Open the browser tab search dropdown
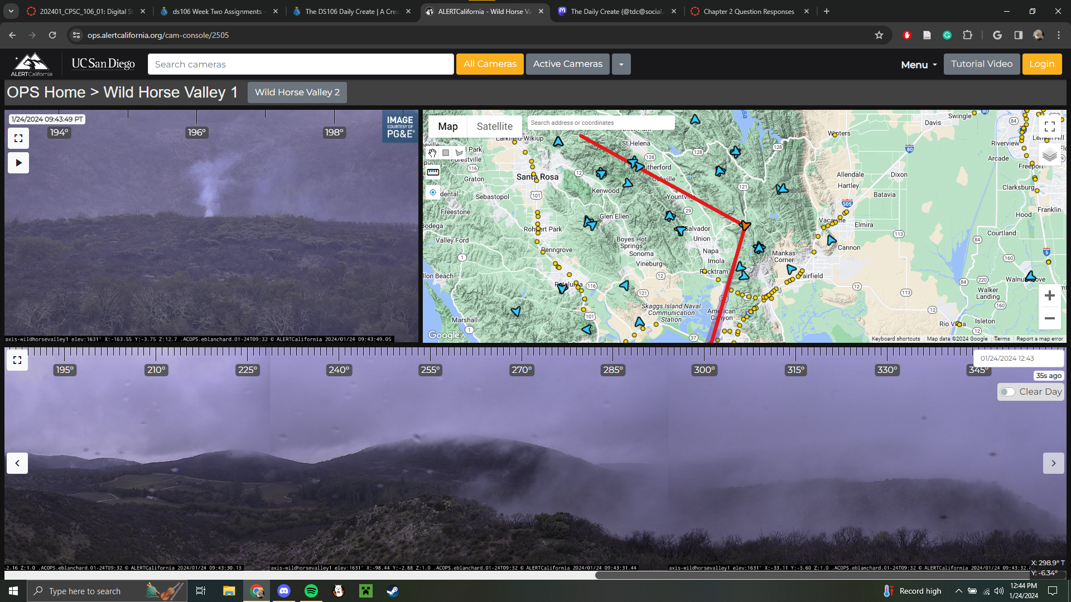This screenshot has height=602, width=1071. point(11,11)
